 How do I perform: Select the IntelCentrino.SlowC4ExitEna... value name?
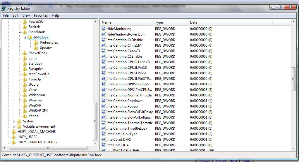pos(129,117)
